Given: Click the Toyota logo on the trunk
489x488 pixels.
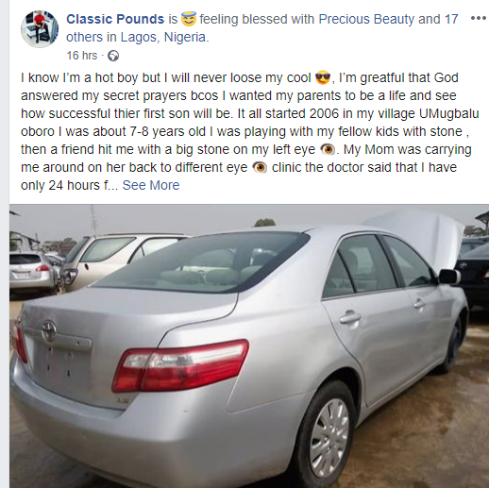Looking at the screenshot, I should pyautogui.click(x=49, y=330).
